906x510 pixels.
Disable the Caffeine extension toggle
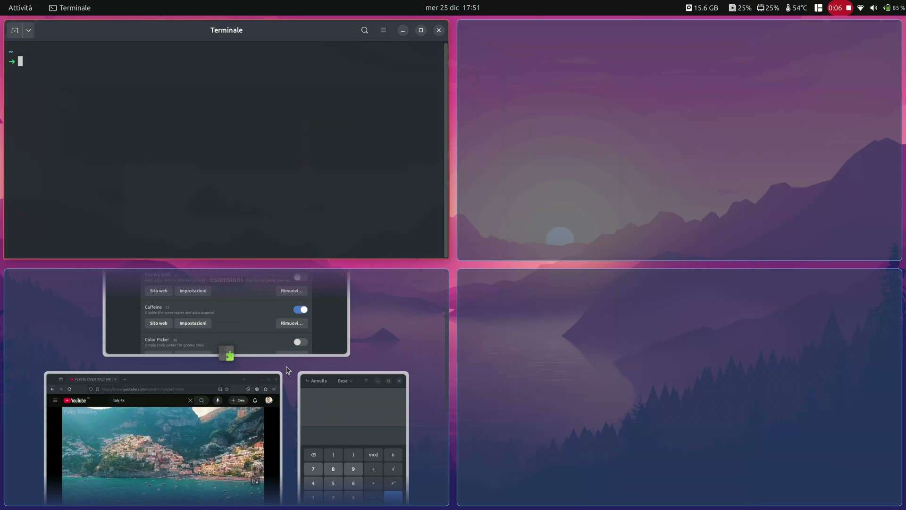pos(300,310)
